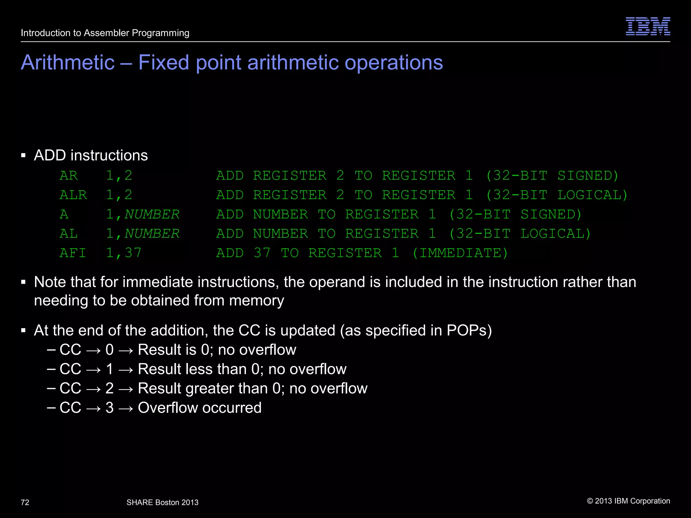Click the '(32-BIT LOGICAL)' comment on ALR line

pyautogui.click(x=556, y=195)
